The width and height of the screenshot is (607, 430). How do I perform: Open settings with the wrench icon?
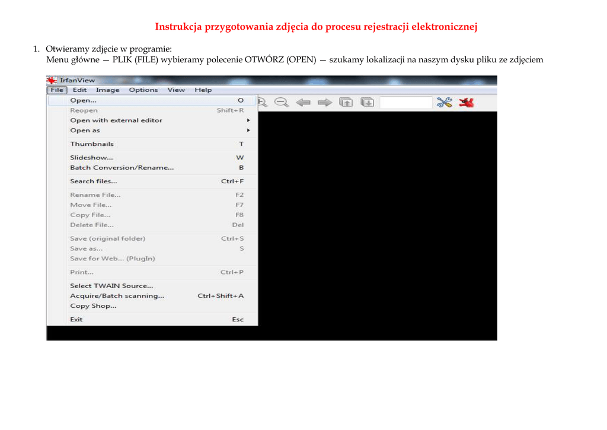[444, 103]
